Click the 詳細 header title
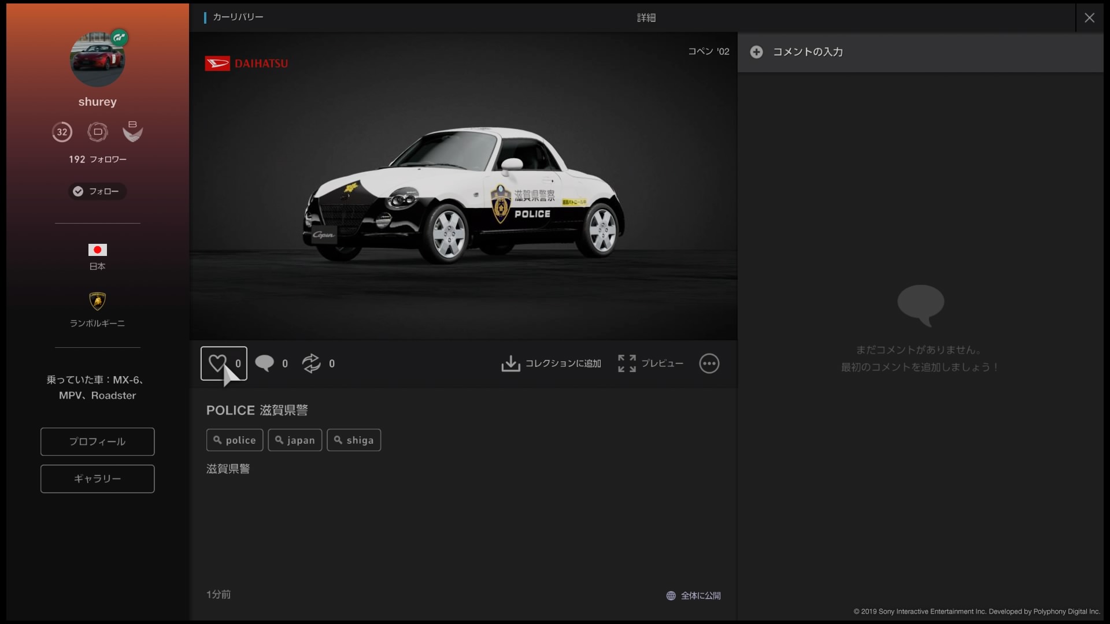Screen dimensions: 1110x624 pyautogui.click(x=646, y=18)
